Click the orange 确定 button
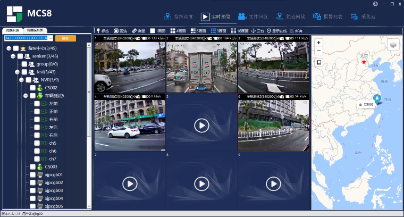Image resolution: width=404 pixels, height=217 pixels. tap(65, 38)
